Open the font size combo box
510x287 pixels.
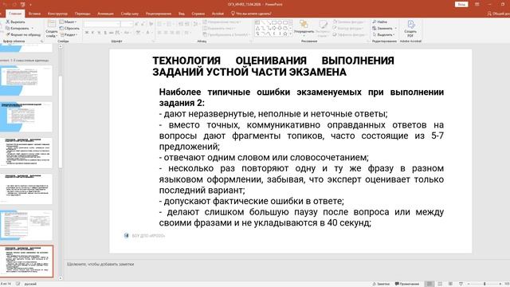[x=127, y=24]
